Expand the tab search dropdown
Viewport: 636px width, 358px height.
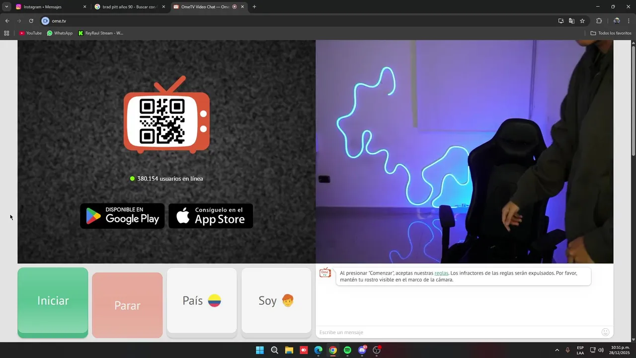(x=6, y=7)
